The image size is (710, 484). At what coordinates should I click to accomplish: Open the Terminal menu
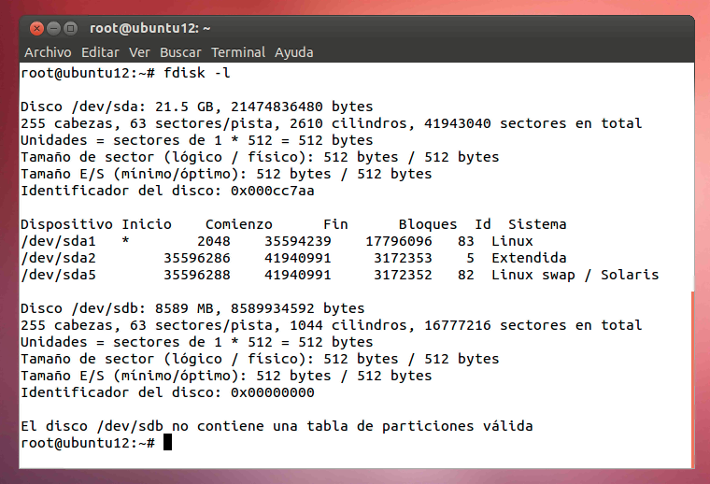[238, 52]
